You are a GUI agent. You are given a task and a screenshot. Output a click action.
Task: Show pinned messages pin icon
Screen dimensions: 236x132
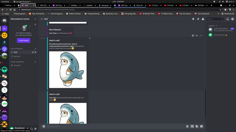coord(198,19)
